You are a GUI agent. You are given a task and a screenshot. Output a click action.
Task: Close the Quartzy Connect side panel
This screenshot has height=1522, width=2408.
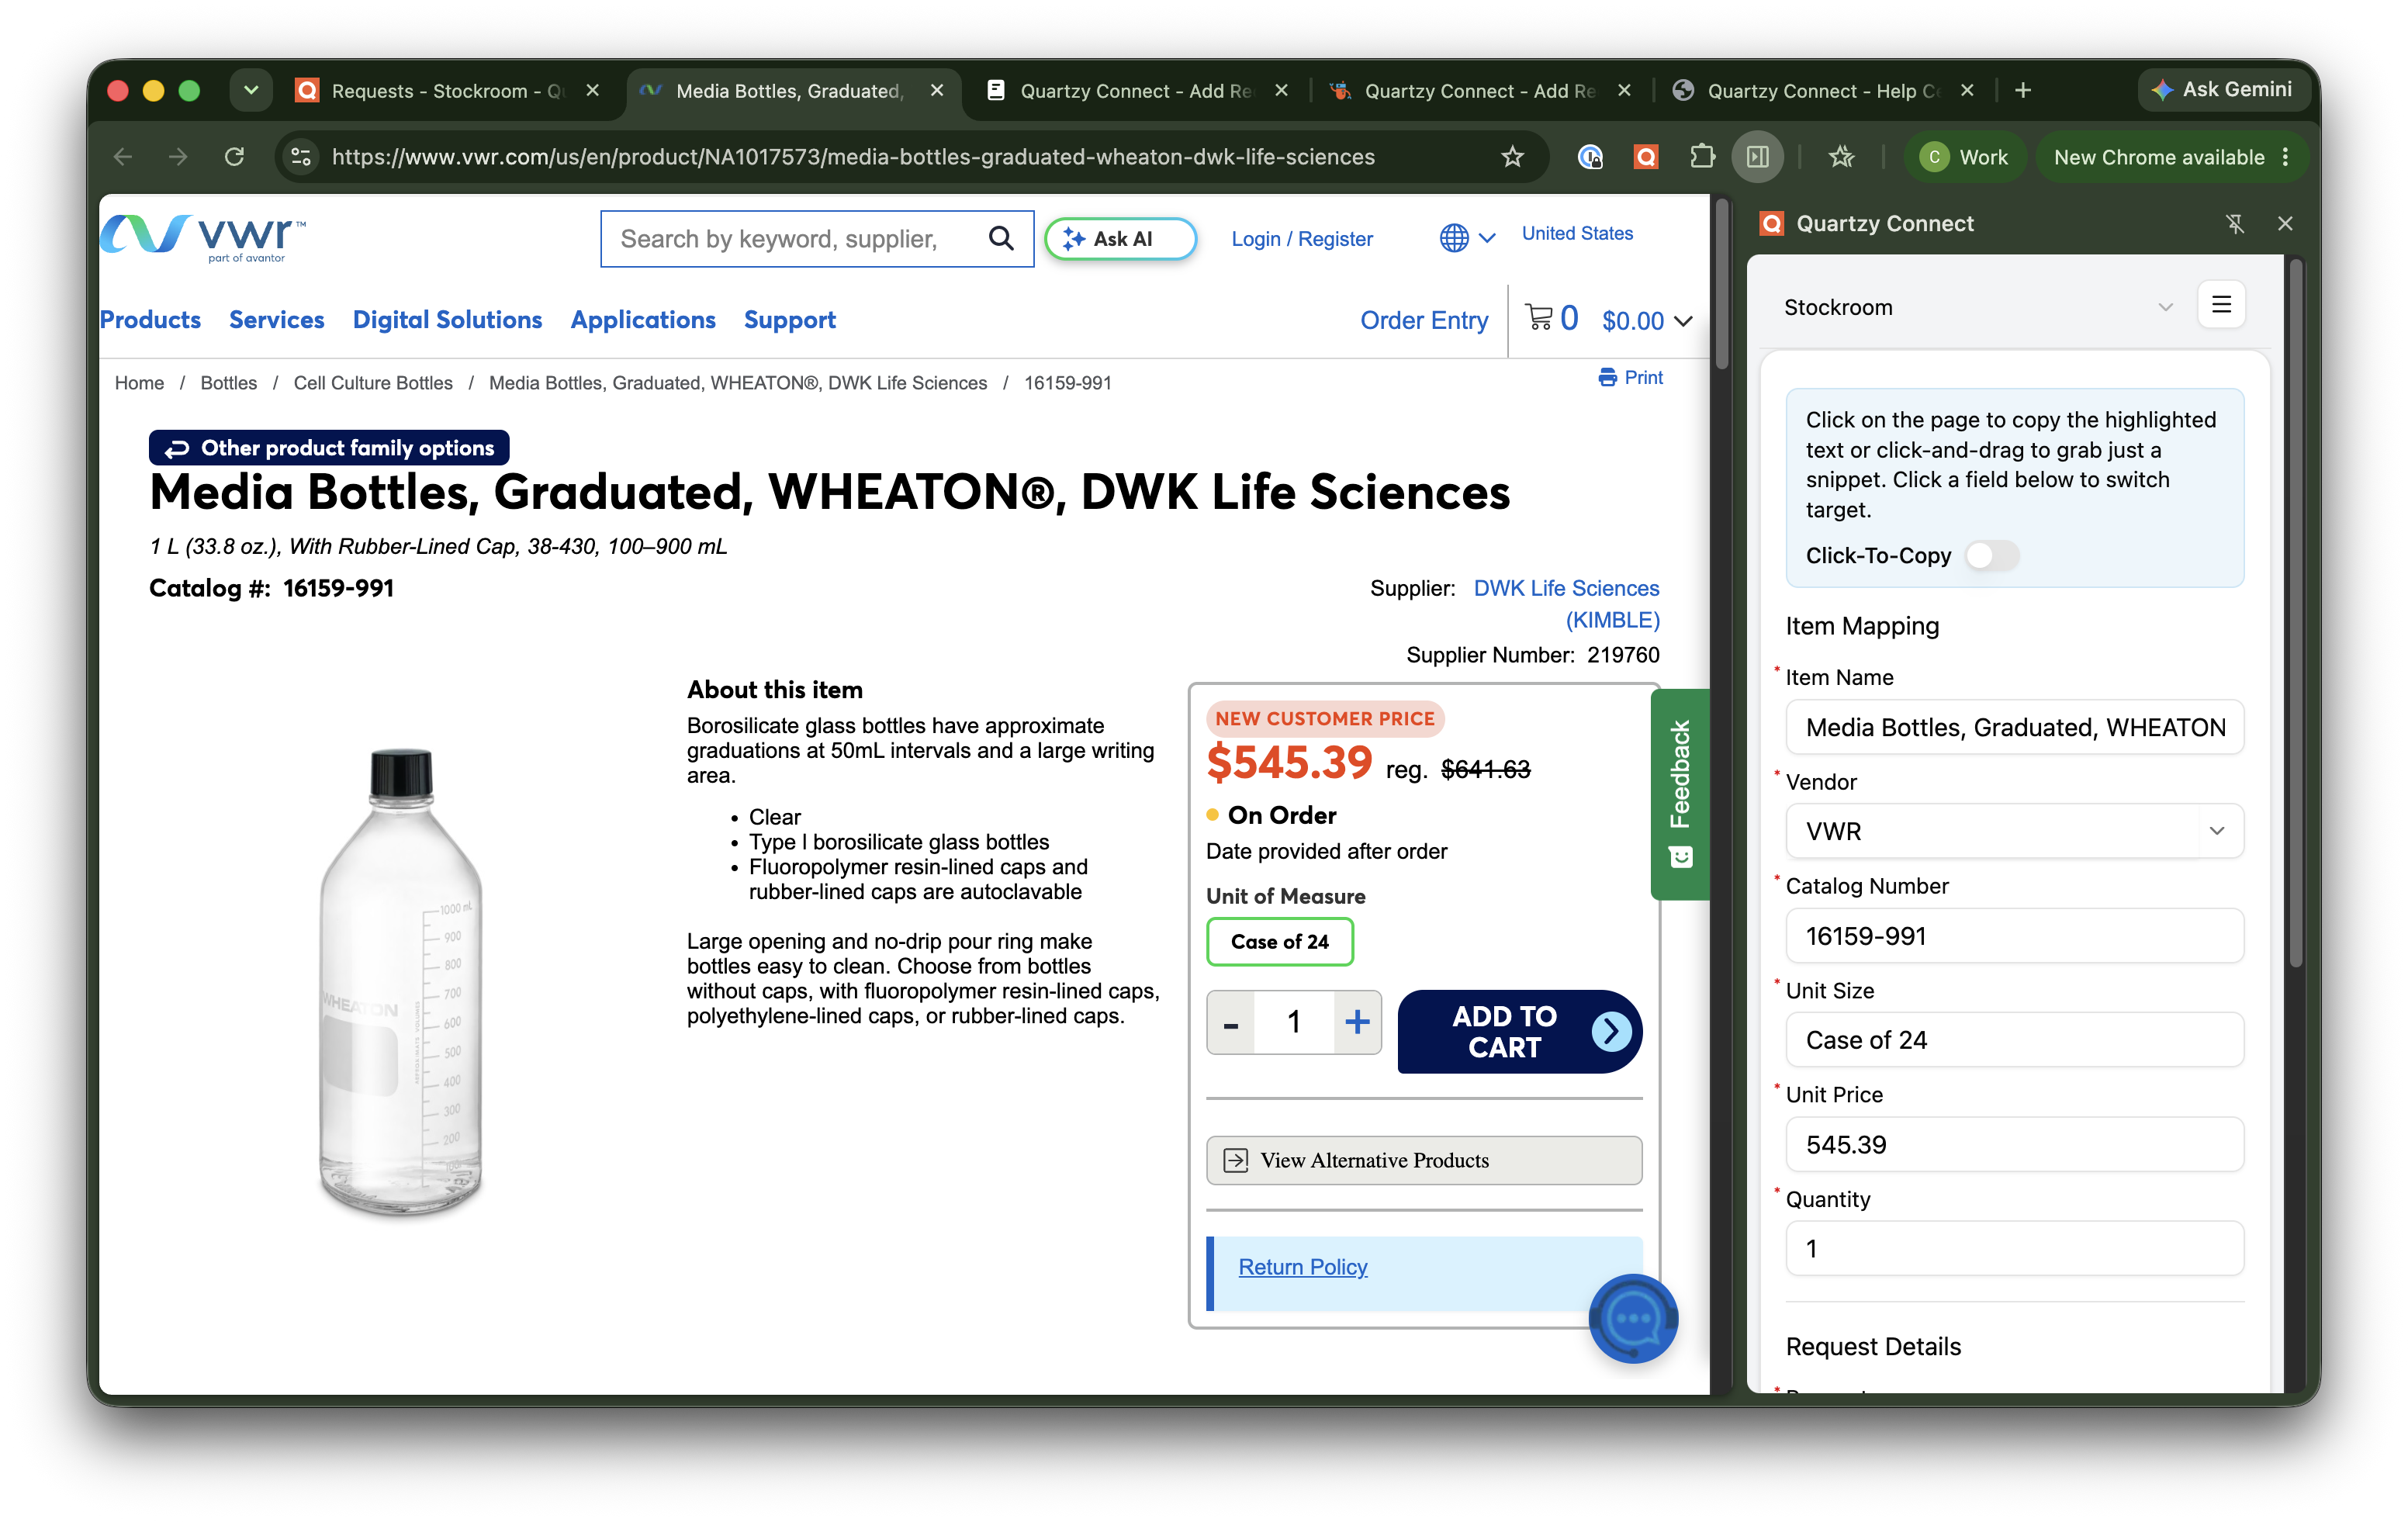point(2285,223)
